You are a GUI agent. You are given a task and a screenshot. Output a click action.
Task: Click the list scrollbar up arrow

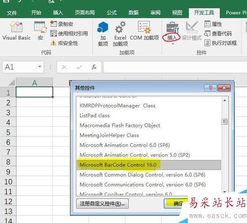[x=225, y=101]
